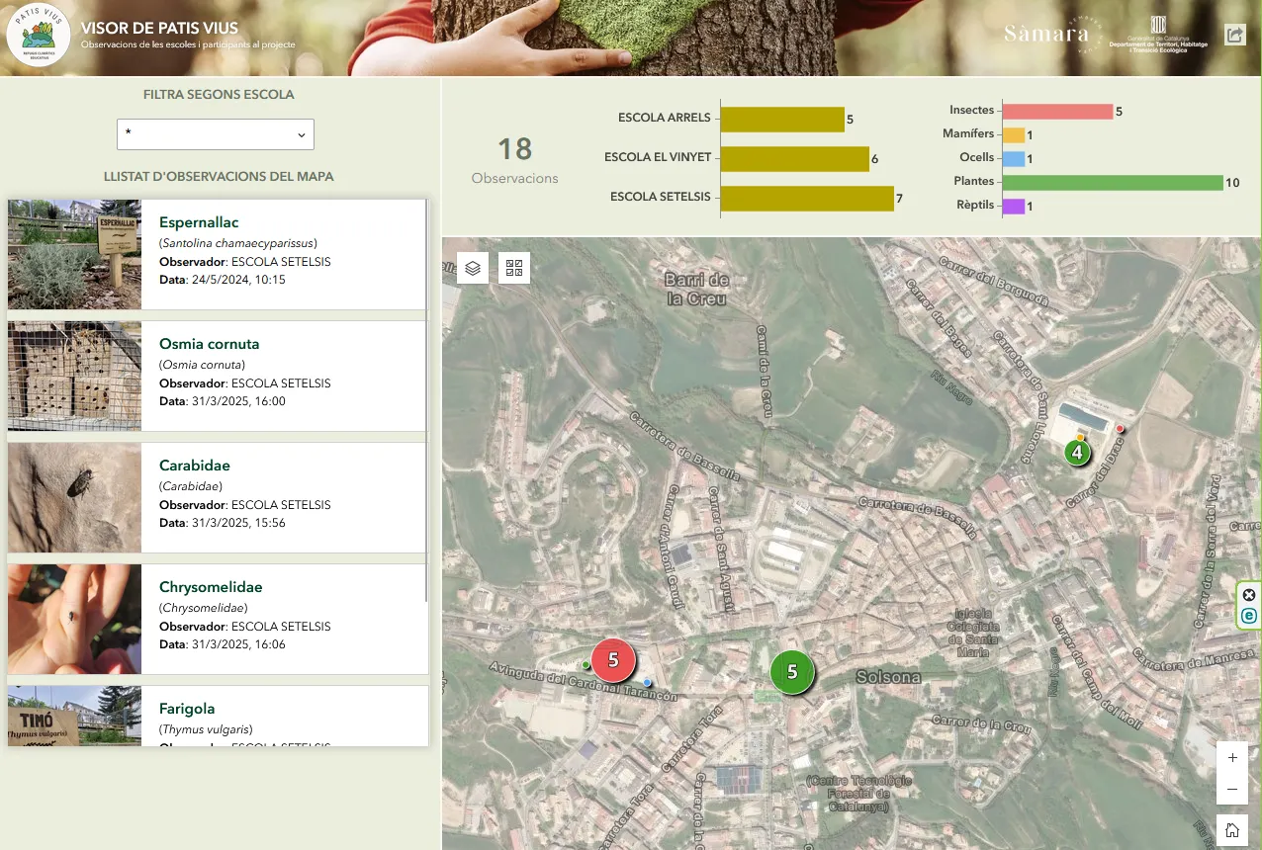Click the X icon on right edge widget
Viewport: 1262px width, 850px height.
click(x=1249, y=595)
